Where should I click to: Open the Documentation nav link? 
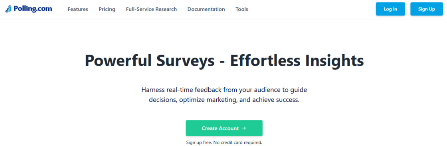point(206,9)
